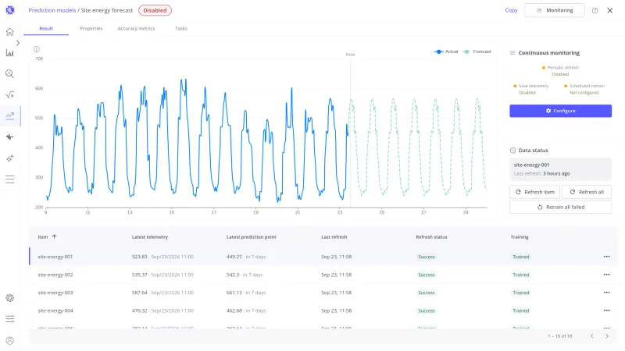Open the AI sparkle icon in sidebar
The height and width of the screenshot is (351, 625).
(x=10, y=158)
